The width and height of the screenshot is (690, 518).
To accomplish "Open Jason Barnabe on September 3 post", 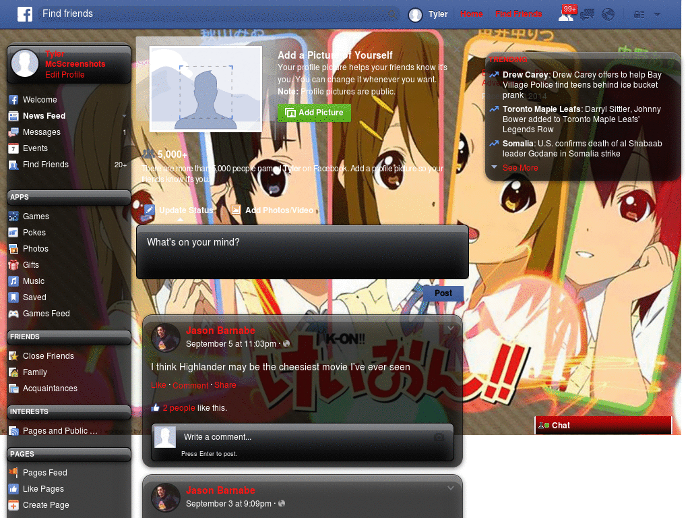I will pyautogui.click(x=220, y=491).
